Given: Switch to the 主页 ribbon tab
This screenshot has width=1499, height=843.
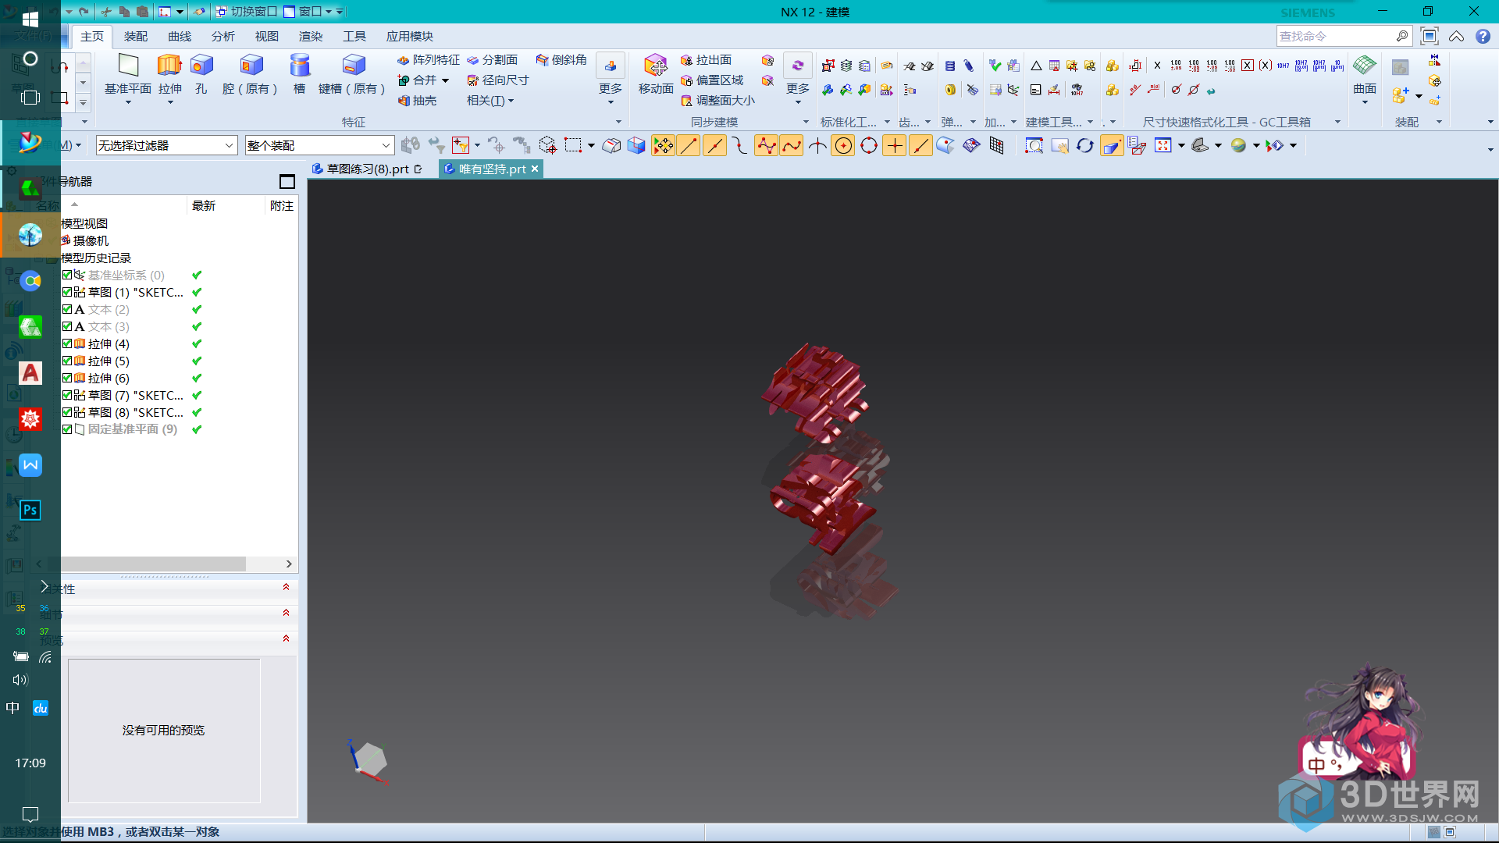Looking at the screenshot, I should pos(92,36).
